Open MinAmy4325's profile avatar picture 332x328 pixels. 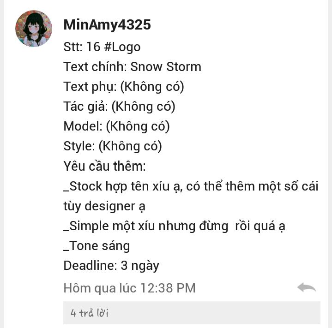coord(34,29)
